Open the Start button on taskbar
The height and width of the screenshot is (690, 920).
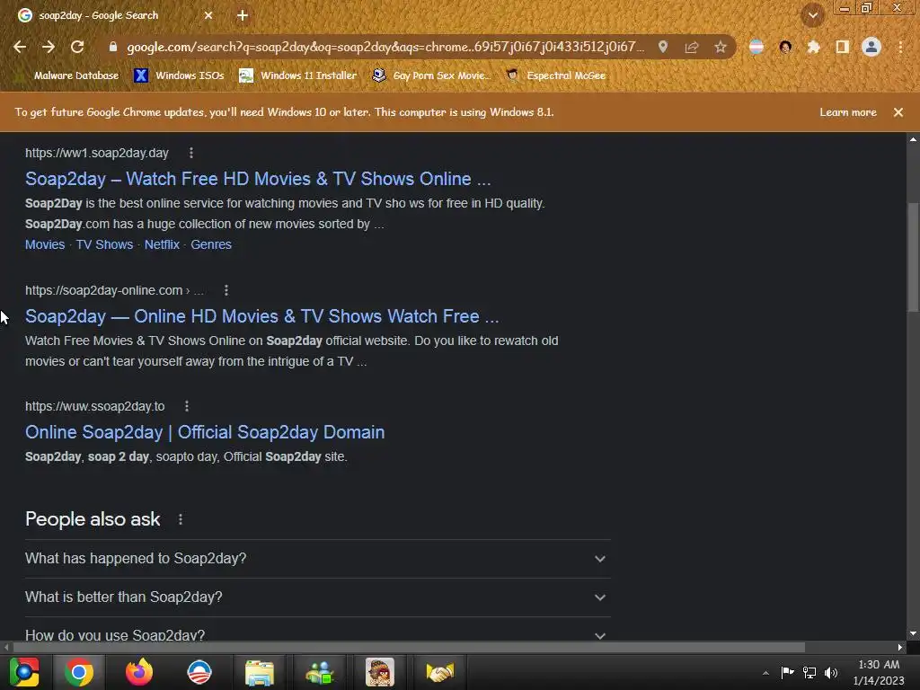[24, 672]
